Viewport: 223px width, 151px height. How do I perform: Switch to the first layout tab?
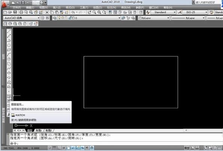pos(39,130)
